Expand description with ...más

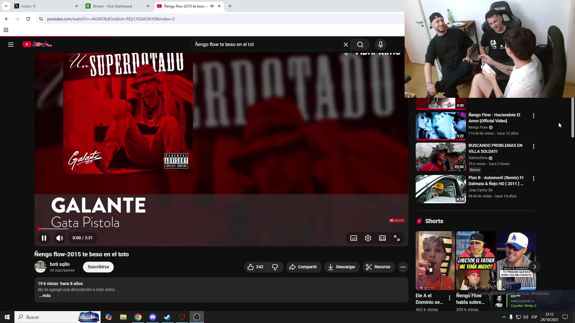44,296
